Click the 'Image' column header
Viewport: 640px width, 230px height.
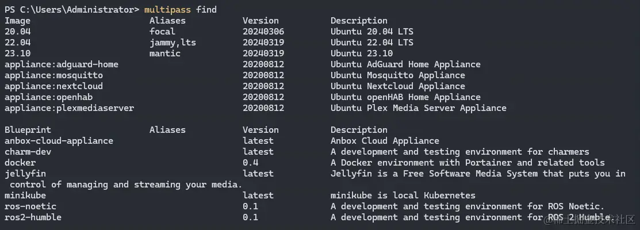(17, 21)
